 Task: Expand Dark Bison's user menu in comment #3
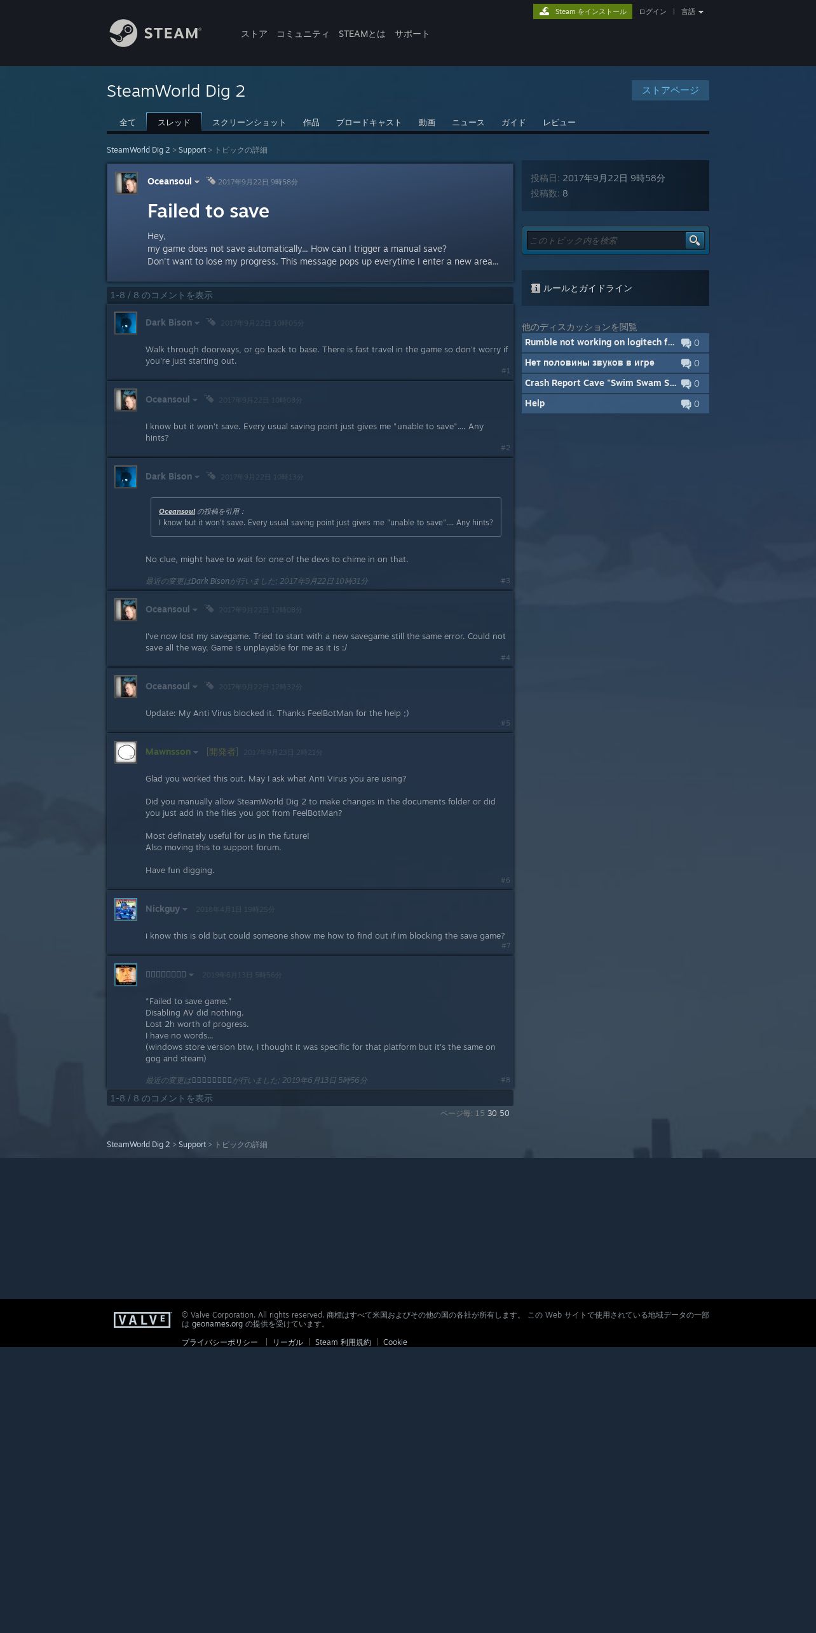coord(197,477)
